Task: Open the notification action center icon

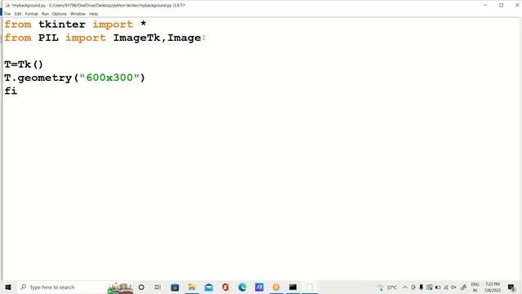Action: 511,287
